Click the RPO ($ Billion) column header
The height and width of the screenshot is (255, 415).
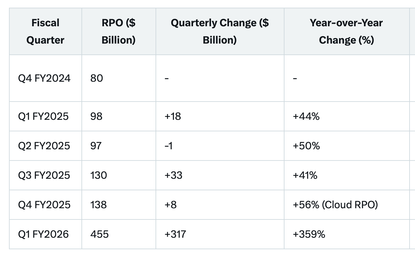coord(118,31)
